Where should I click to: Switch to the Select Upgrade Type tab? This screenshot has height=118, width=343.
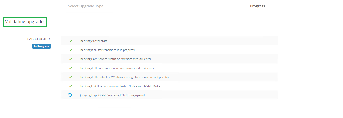coord(86,6)
